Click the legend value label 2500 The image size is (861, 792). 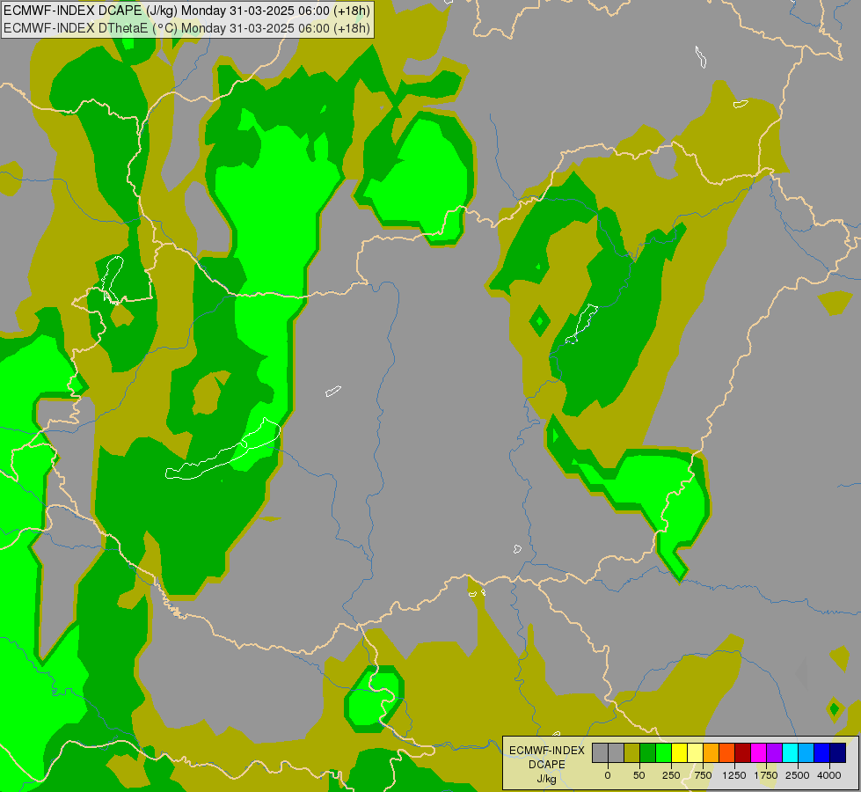click(798, 775)
